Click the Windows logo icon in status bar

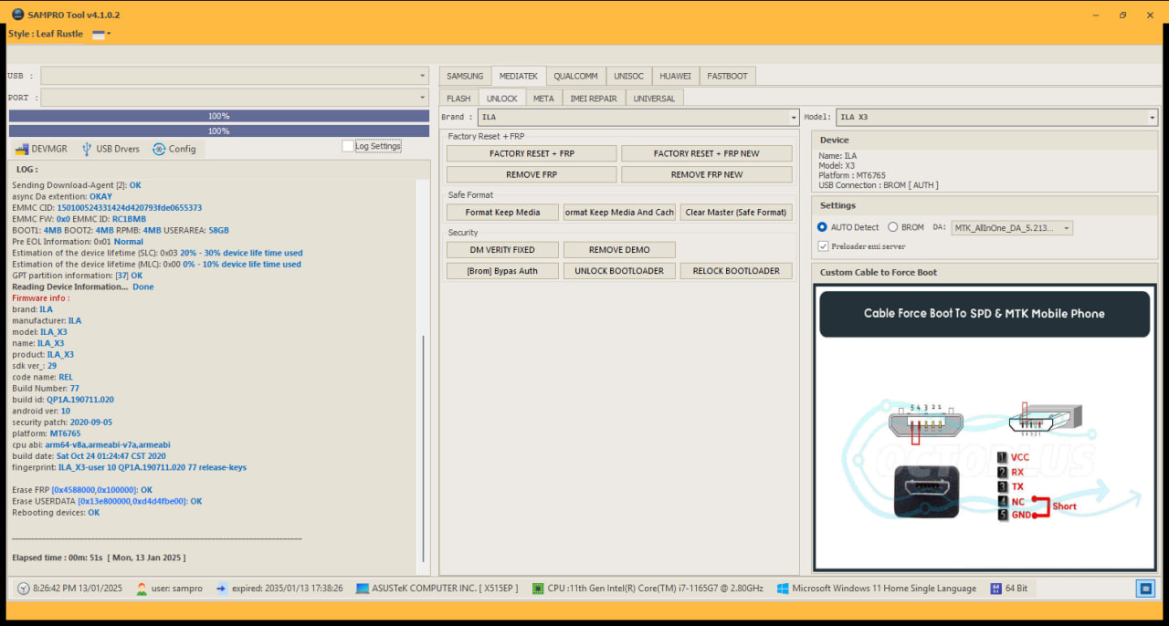(x=783, y=589)
